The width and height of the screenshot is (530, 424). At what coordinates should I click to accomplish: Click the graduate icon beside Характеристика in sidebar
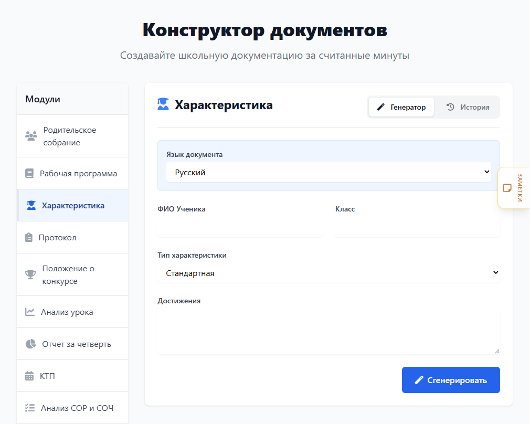[x=31, y=205]
